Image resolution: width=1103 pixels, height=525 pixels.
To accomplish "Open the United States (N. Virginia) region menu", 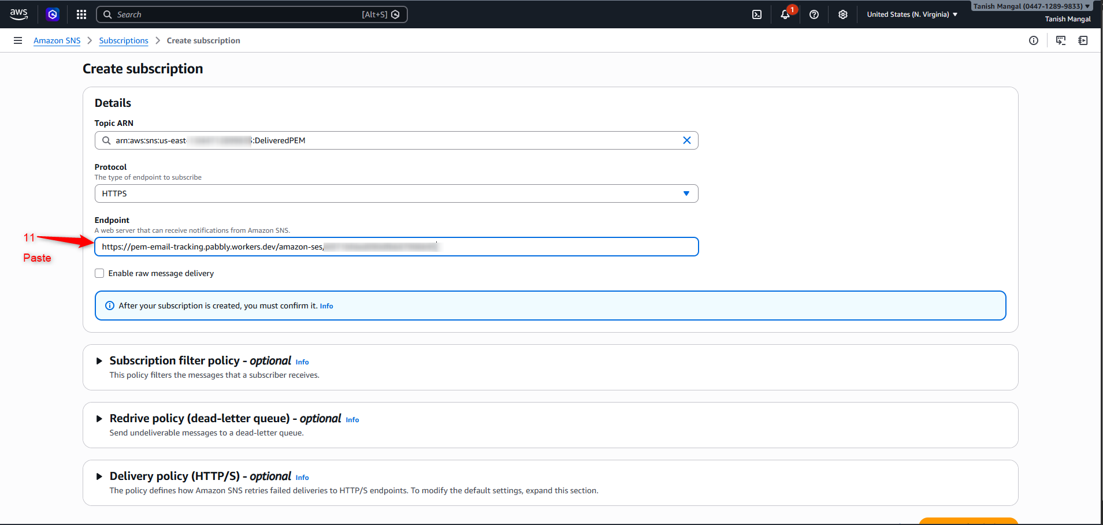I will (912, 14).
